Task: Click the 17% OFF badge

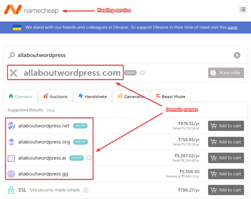Action: click(x=76, y=158)
